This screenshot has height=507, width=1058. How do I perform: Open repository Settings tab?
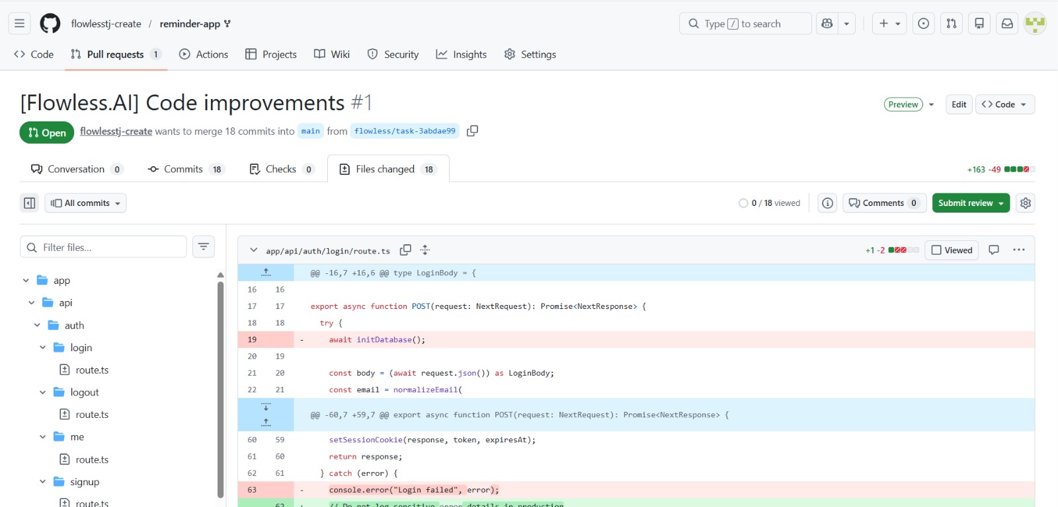tap(530, 54)
